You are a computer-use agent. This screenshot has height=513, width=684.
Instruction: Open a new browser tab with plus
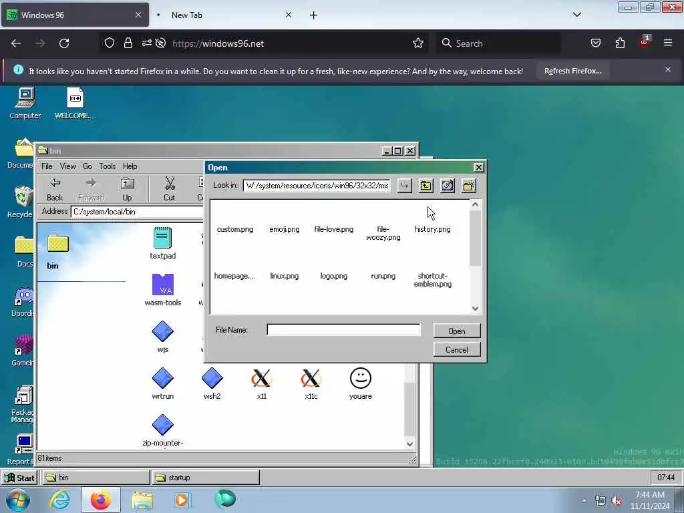[313, 15]
